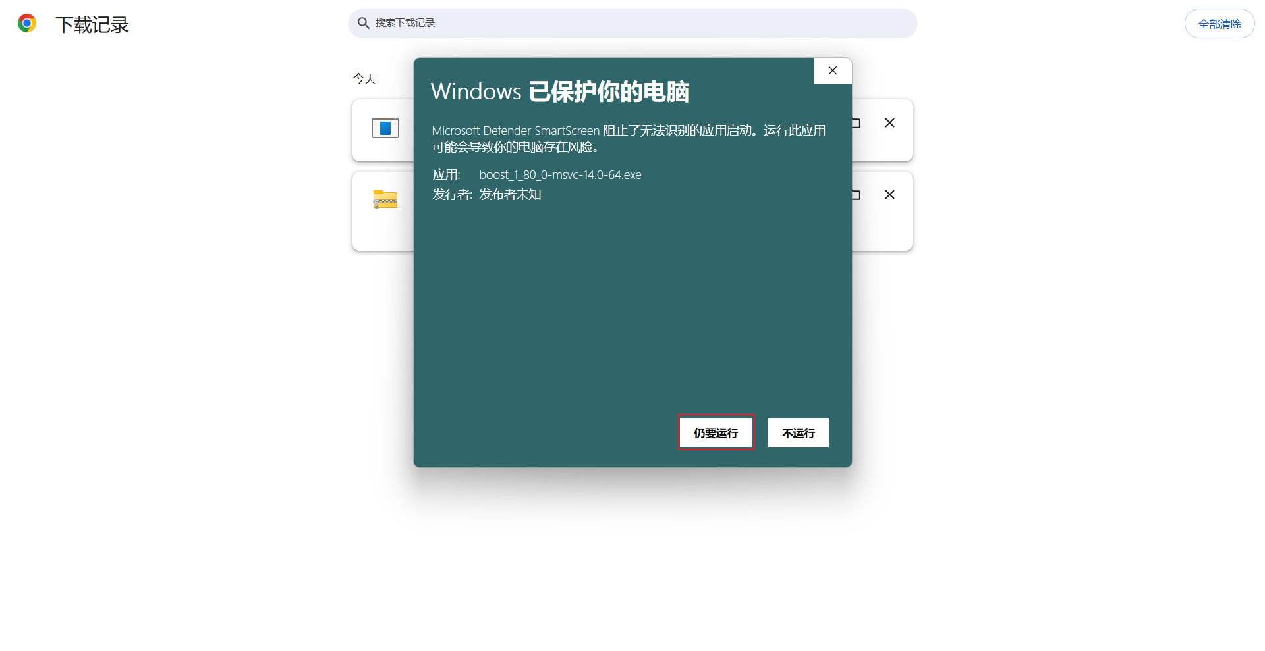Click the 下载记录 page title

[92, 25]
